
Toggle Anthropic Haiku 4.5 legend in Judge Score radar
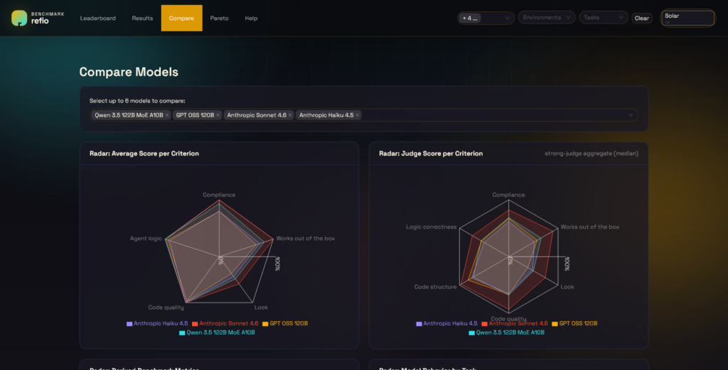click(x=446, y=324)
